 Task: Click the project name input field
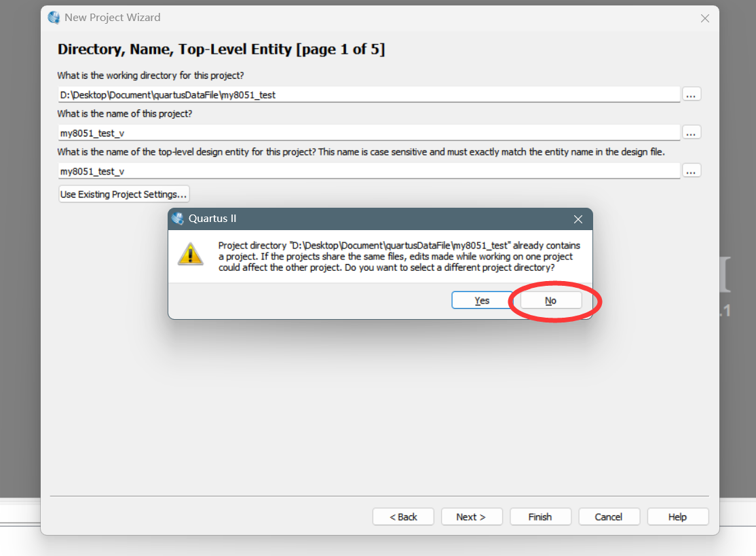point(369,132)
